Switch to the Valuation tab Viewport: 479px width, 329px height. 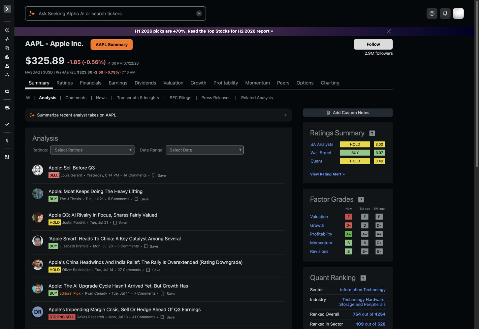click(173, 83)
